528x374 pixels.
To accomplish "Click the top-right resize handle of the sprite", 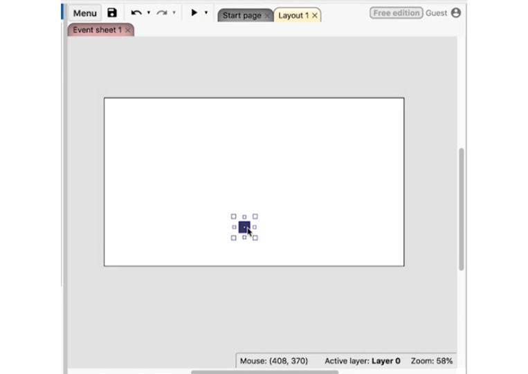I will click(x=255, y=216).
